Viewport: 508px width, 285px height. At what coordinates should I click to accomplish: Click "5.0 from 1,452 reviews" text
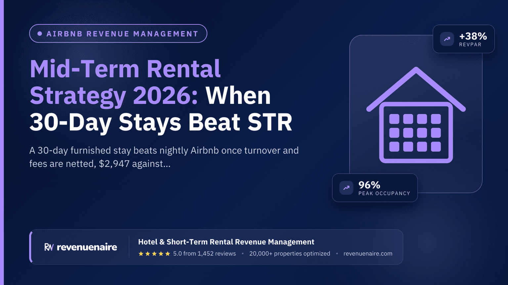point(204,254)
